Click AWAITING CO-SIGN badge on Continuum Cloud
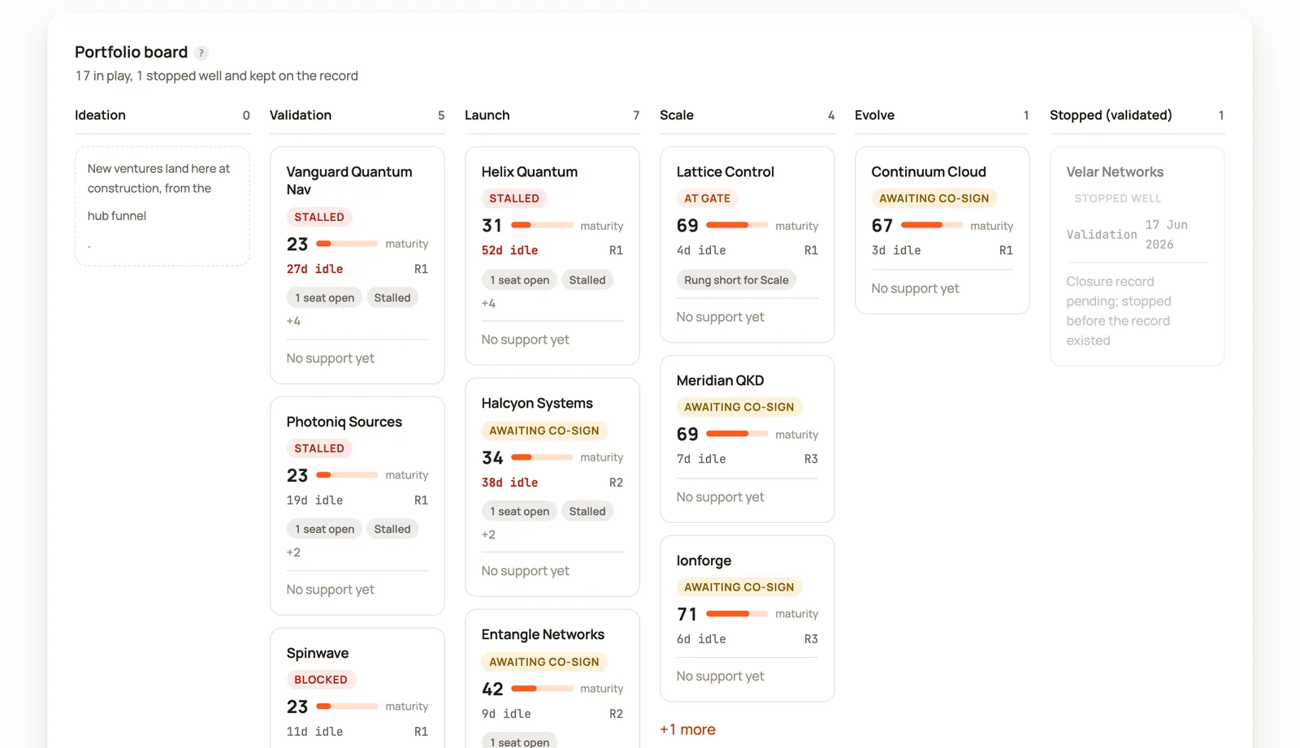1300x748 pixels. (x=934, y=198)
